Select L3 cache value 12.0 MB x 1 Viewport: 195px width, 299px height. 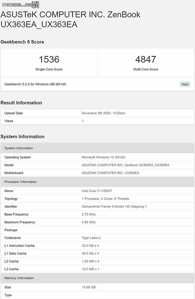[90, 269]
